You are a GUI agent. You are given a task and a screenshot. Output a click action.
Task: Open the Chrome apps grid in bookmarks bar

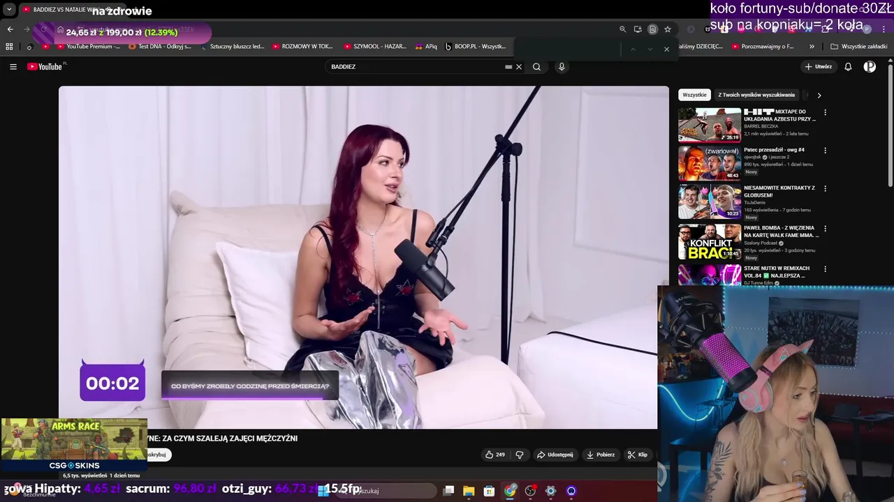(x=9, y=47)
